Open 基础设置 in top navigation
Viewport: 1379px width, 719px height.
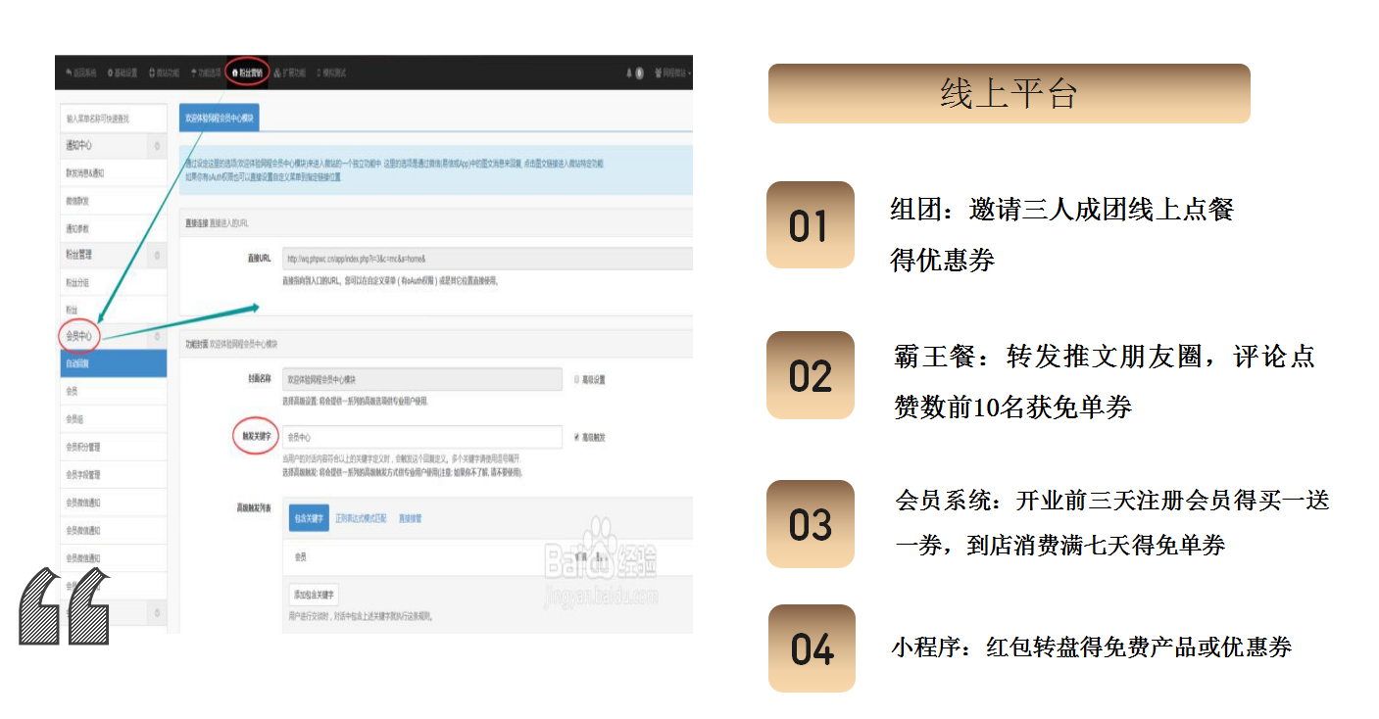tap(123, 73)
